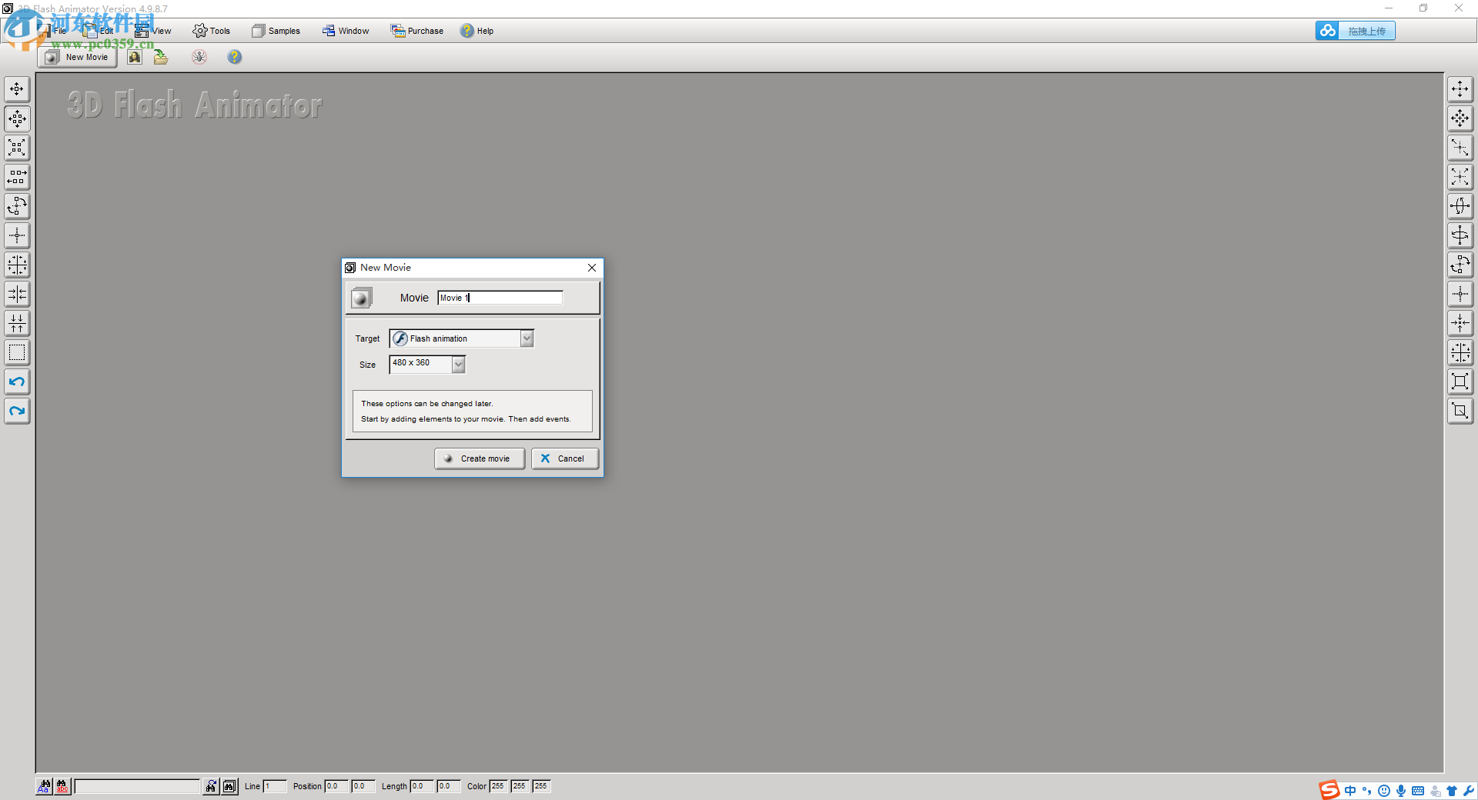Open the Samples menu
The height and width of the screenshot is (800, 1478).
[276, 31]
